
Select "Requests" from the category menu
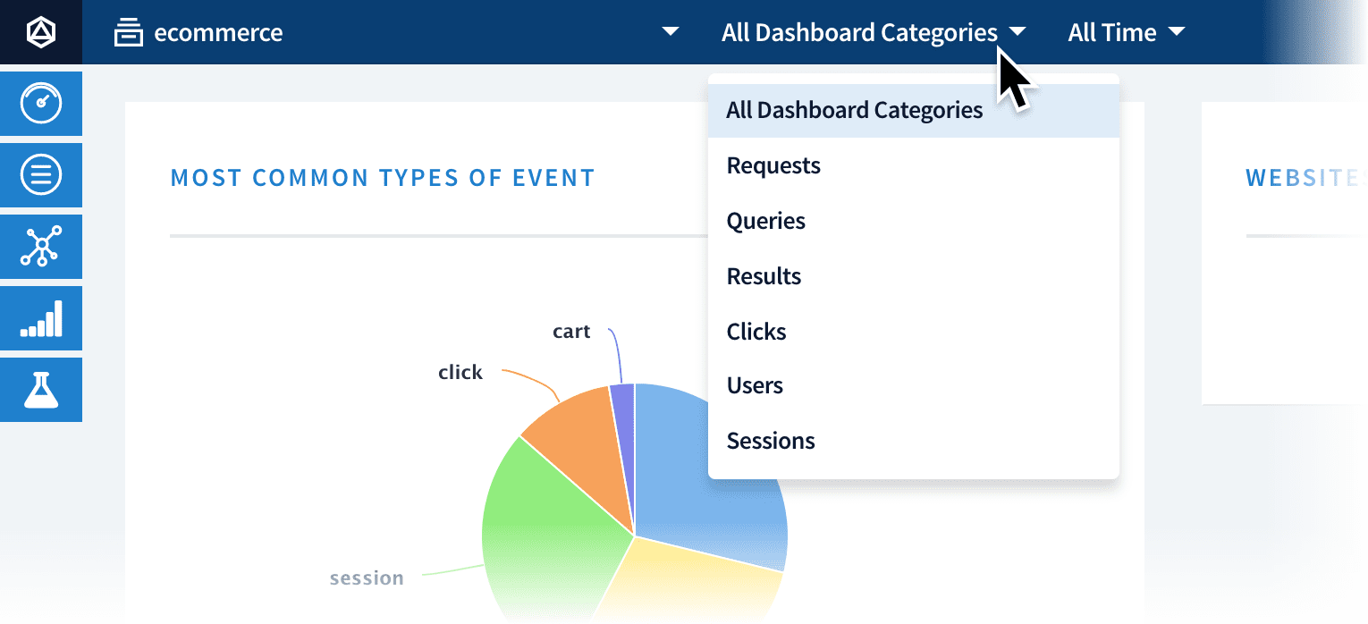click(x=773, y=165)
